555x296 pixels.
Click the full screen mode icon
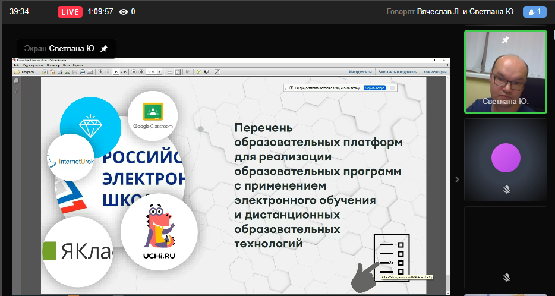point(217,71)
